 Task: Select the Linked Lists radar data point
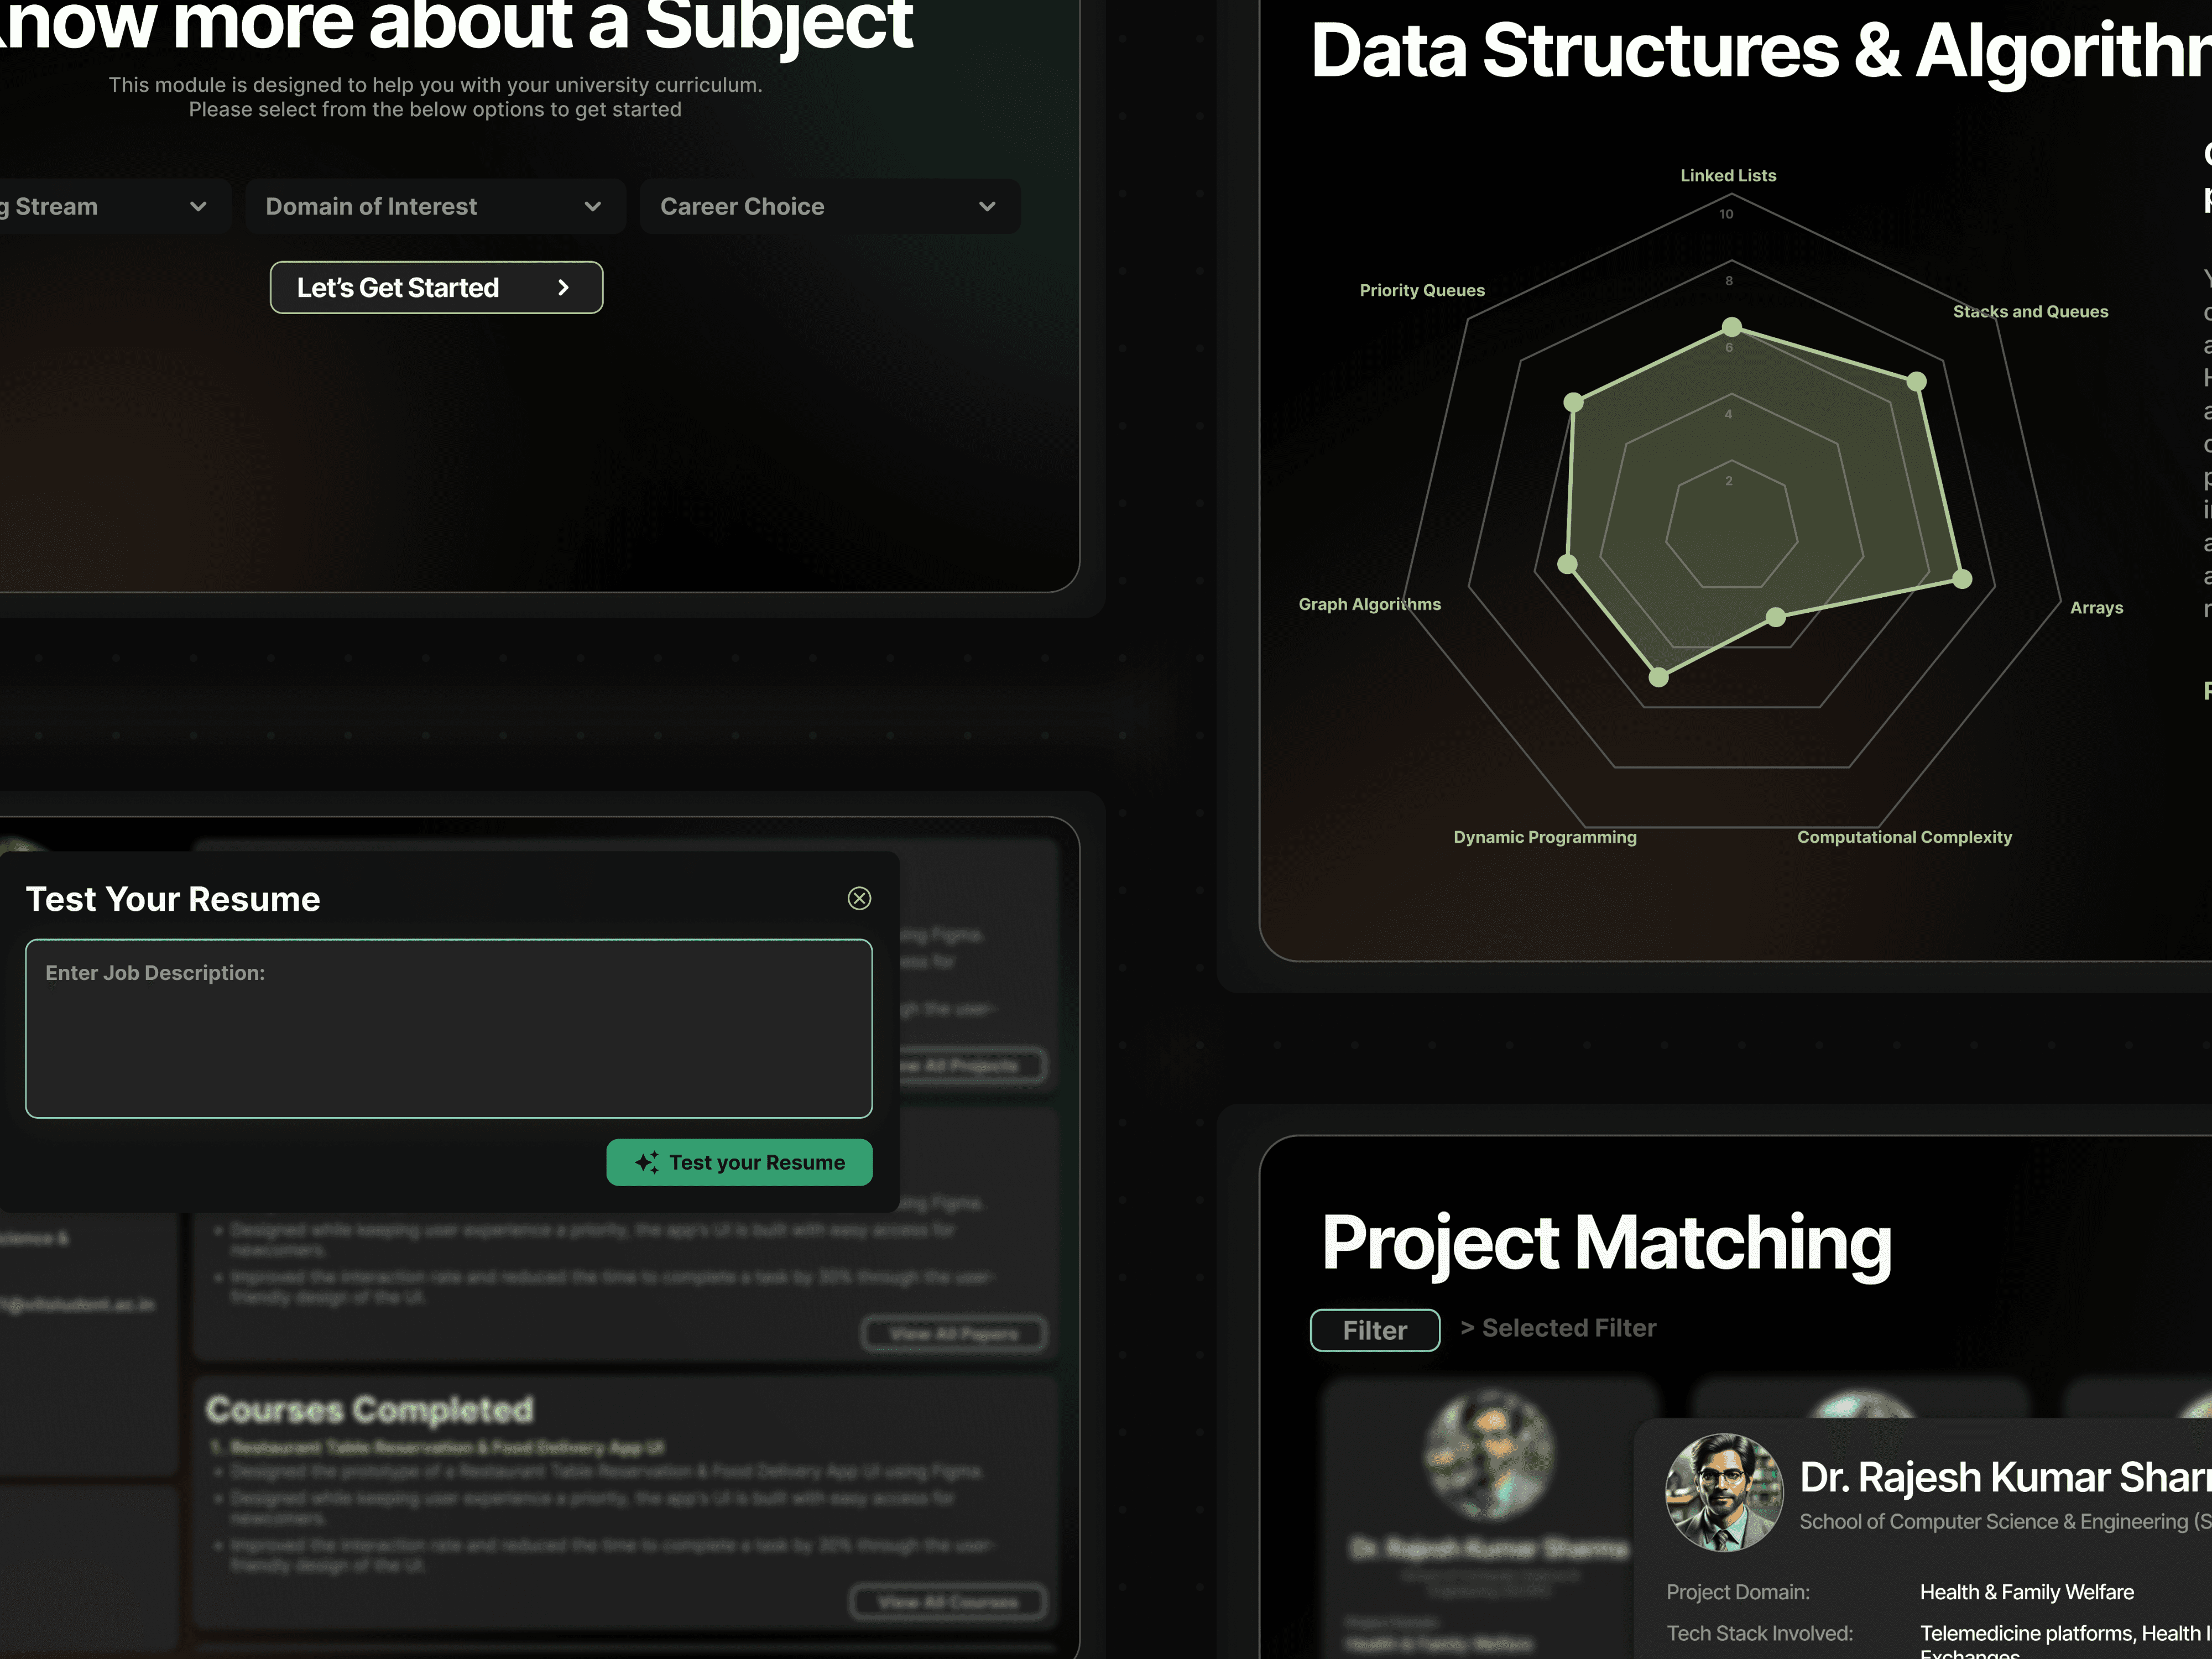tap(1732, 327)
